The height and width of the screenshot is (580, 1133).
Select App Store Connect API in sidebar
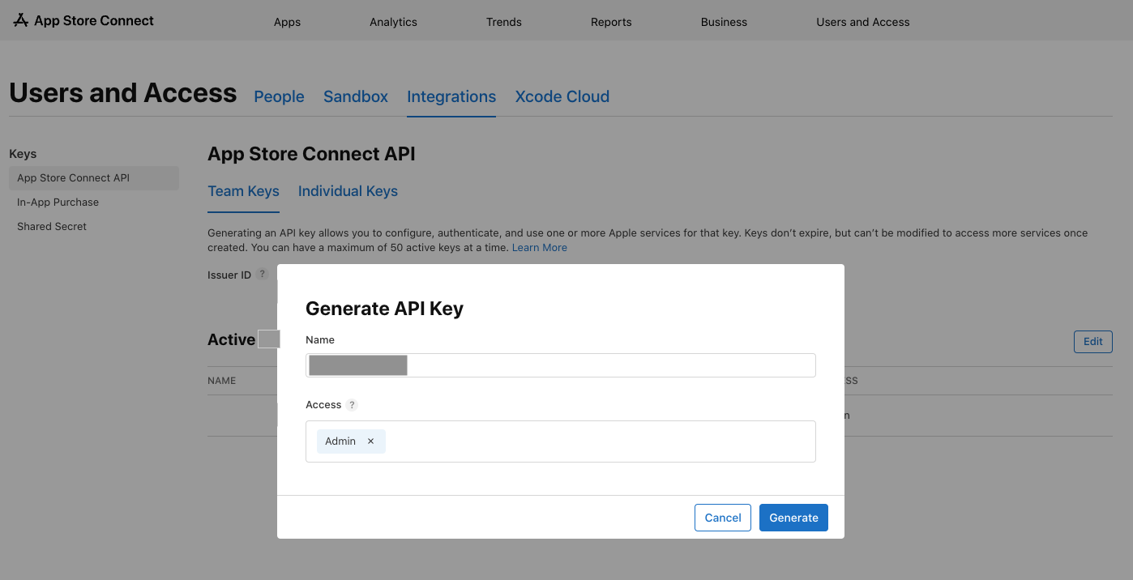click(94, 178)
